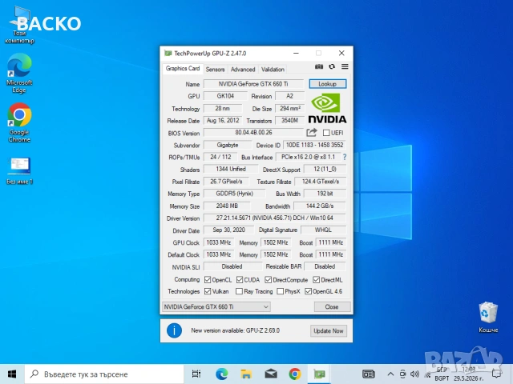This screenshot has height=384, width=513.
Task: Click the Resizable BAR 'Disabled' field
Action: click(325, 266)
